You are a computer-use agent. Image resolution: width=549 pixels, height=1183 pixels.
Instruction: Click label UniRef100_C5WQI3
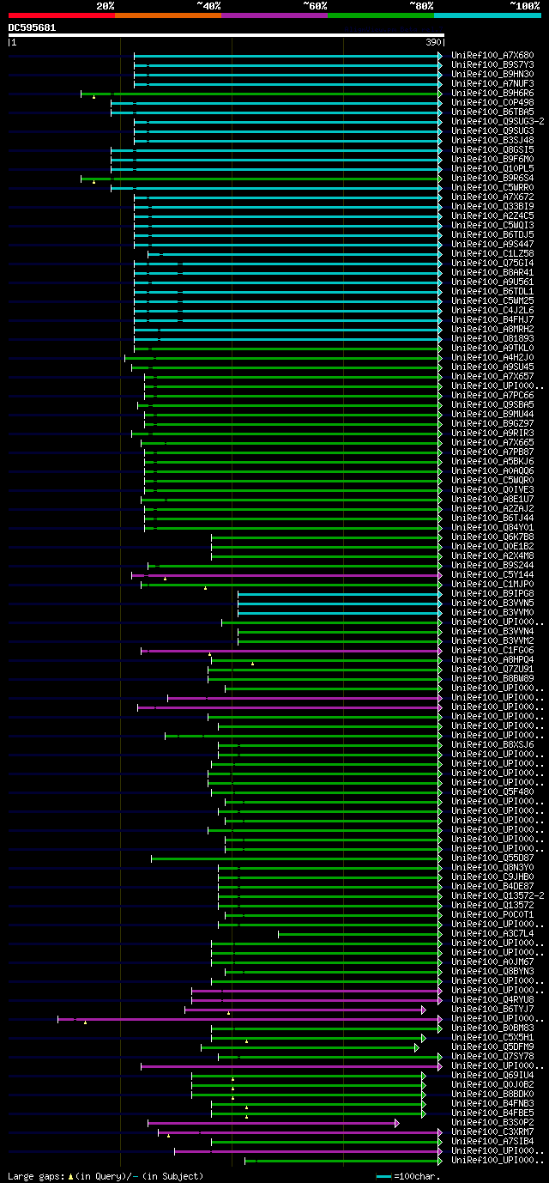click(492, 225)
